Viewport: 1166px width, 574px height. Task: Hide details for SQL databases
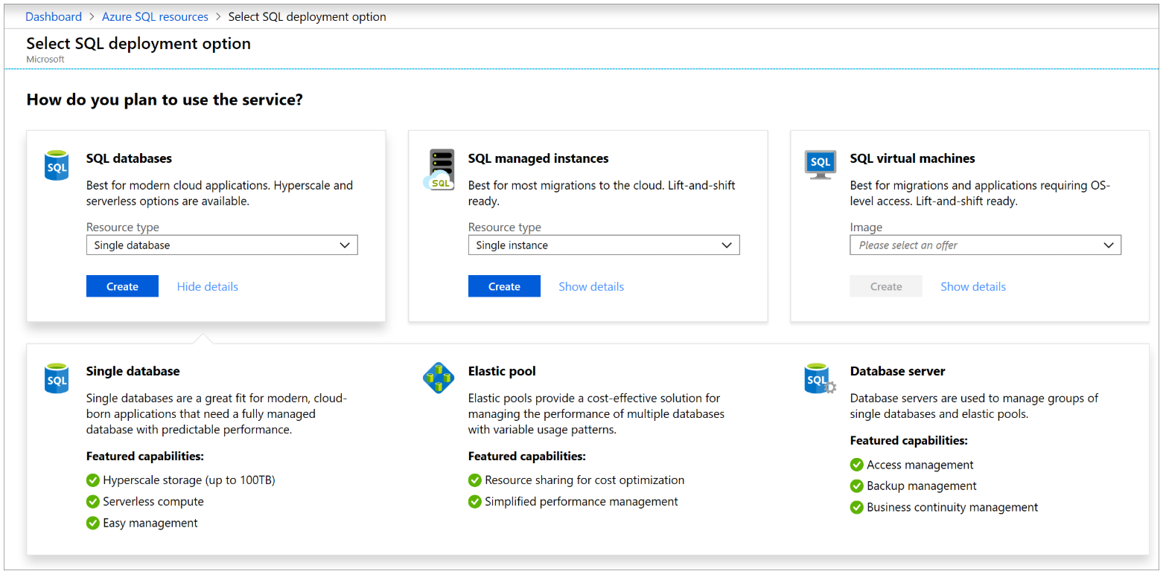click(208, 286)
